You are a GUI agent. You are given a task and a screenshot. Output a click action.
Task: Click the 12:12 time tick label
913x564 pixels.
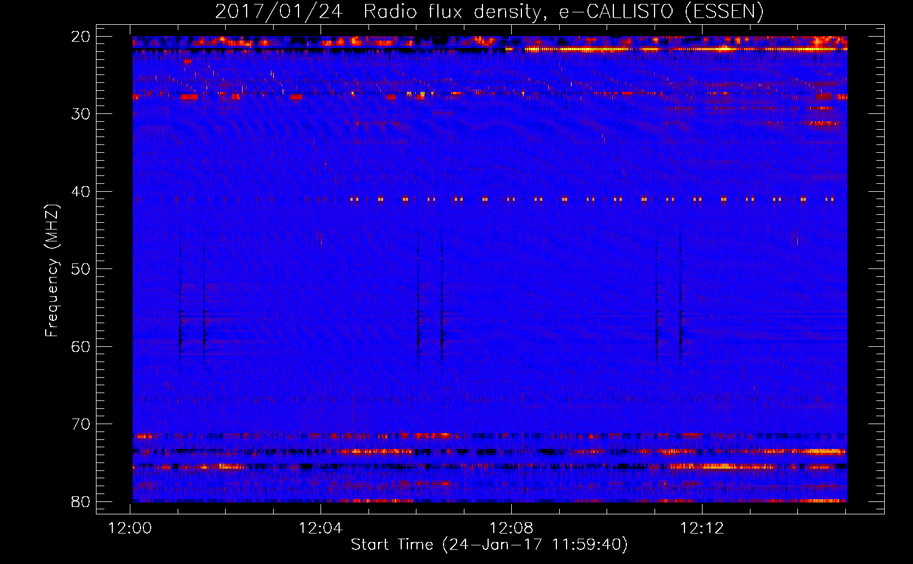[702, 528]
